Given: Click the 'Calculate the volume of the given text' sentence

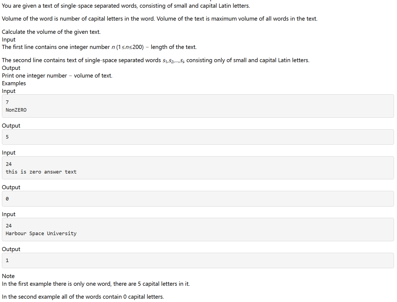Looking at the screenshot, I should (51, 32).
